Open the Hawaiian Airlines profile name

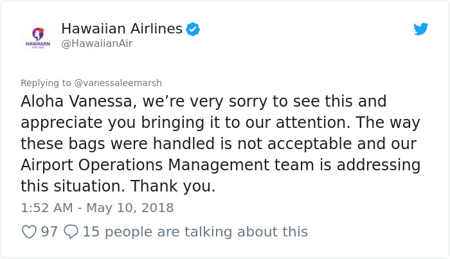(x=122, y=29)
